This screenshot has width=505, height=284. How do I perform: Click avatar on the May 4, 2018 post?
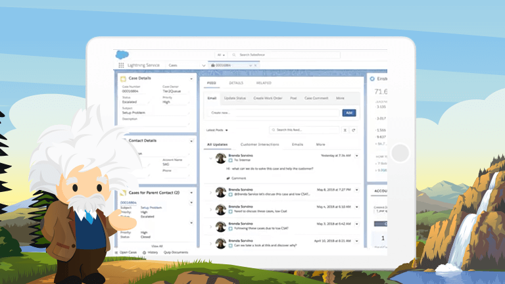click(221, 209)
